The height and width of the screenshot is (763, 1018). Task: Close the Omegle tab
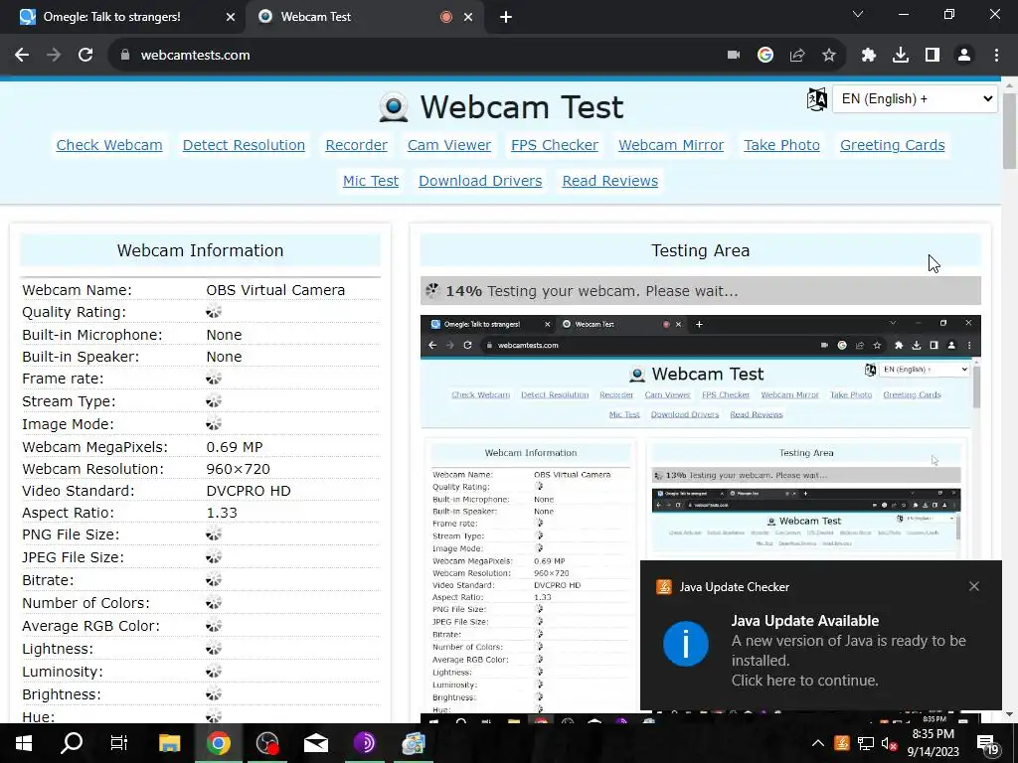point(231,18)
